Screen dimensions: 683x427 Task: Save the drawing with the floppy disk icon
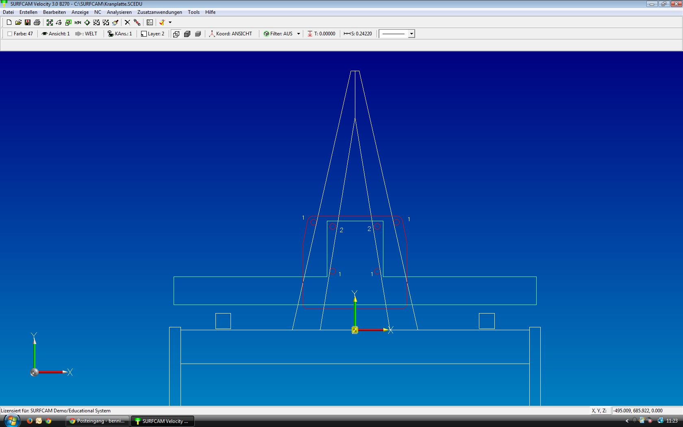tap(28, 22)
